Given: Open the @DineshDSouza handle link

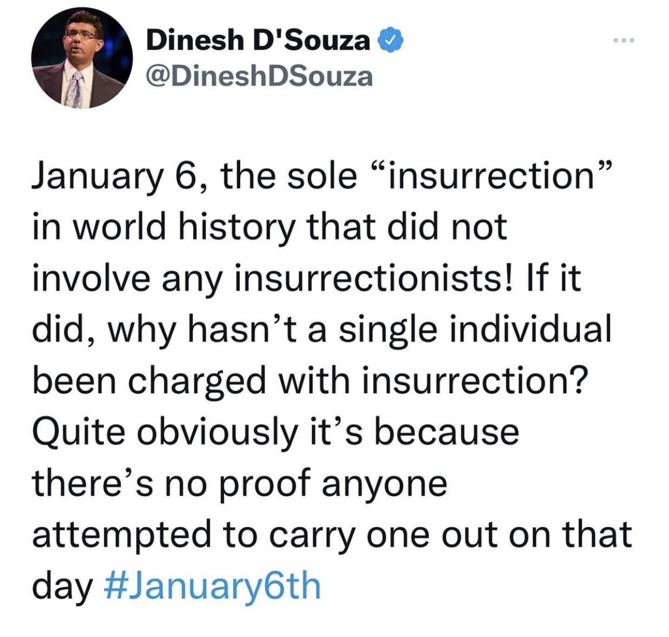Looking at the screenshot, I should (x=260, y=77).
